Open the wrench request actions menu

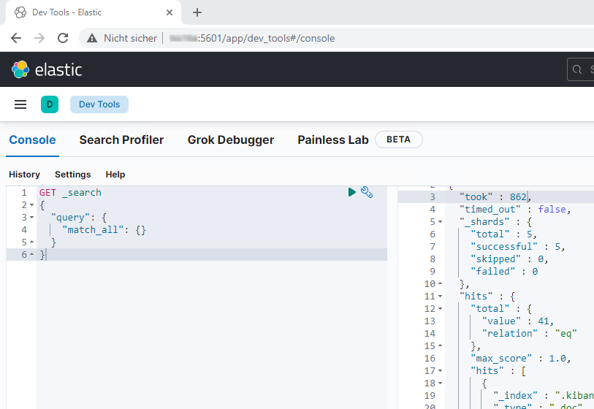click(x=367, y=192)
